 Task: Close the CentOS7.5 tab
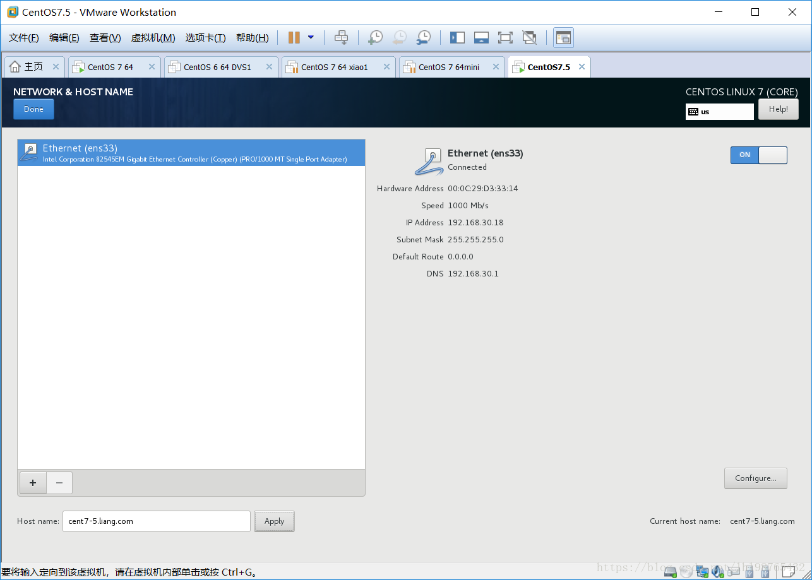[x=582, y=66]
